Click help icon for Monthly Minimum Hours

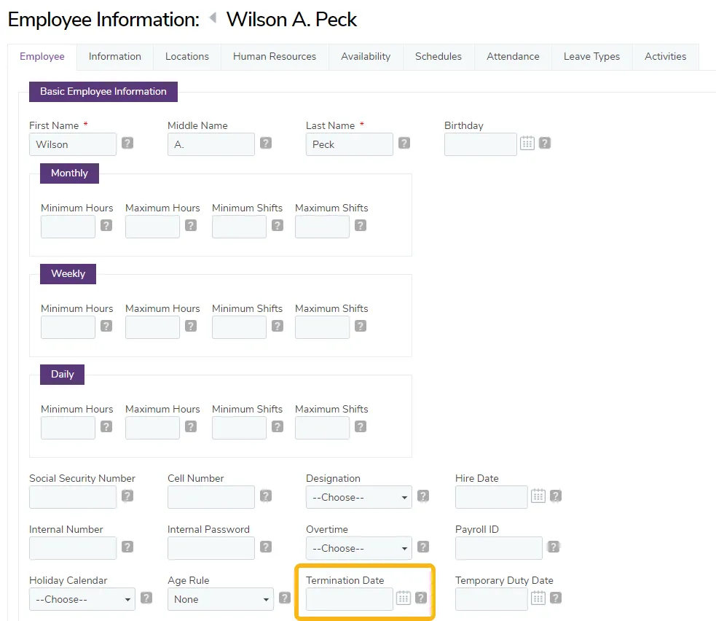106,225
